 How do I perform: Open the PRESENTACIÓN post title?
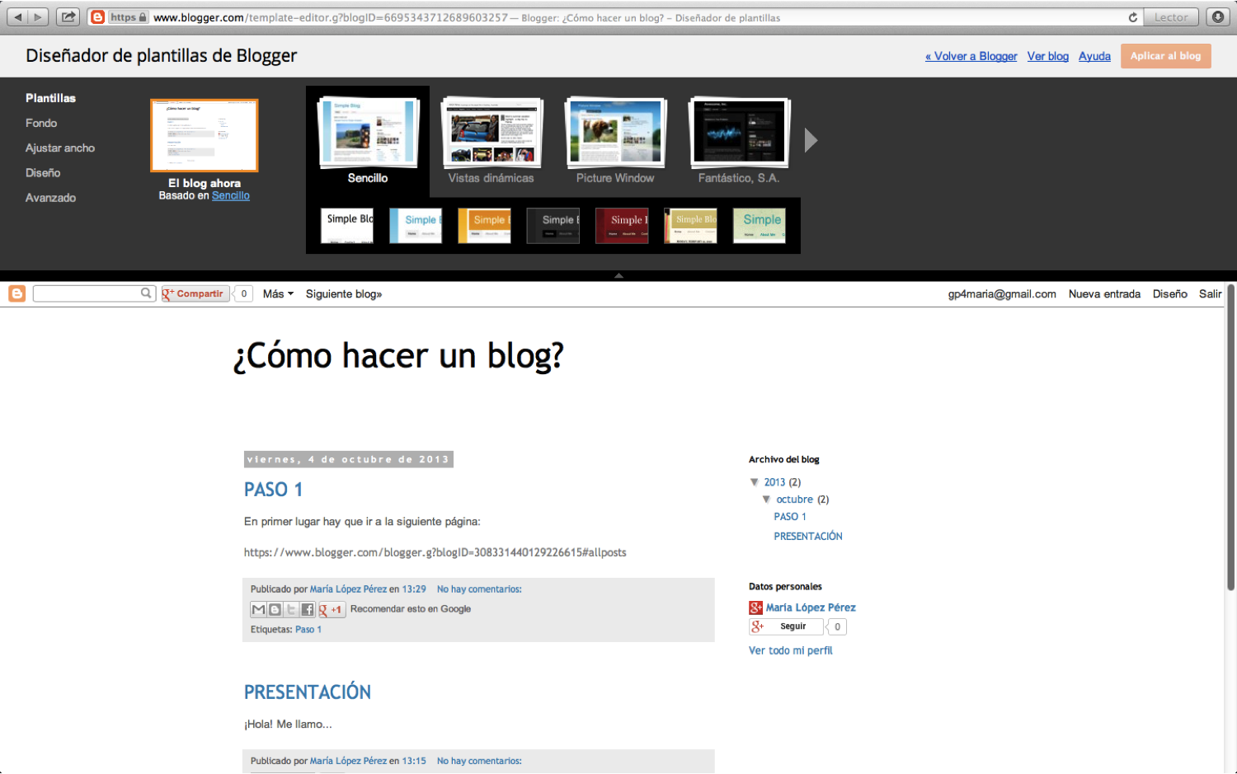(308, 692)
